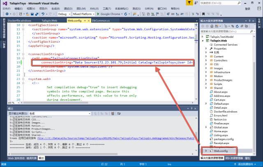263x167 pixels.
Task: Select Dockerfile.windows in Solution Explorer
Action: (226, 112)
